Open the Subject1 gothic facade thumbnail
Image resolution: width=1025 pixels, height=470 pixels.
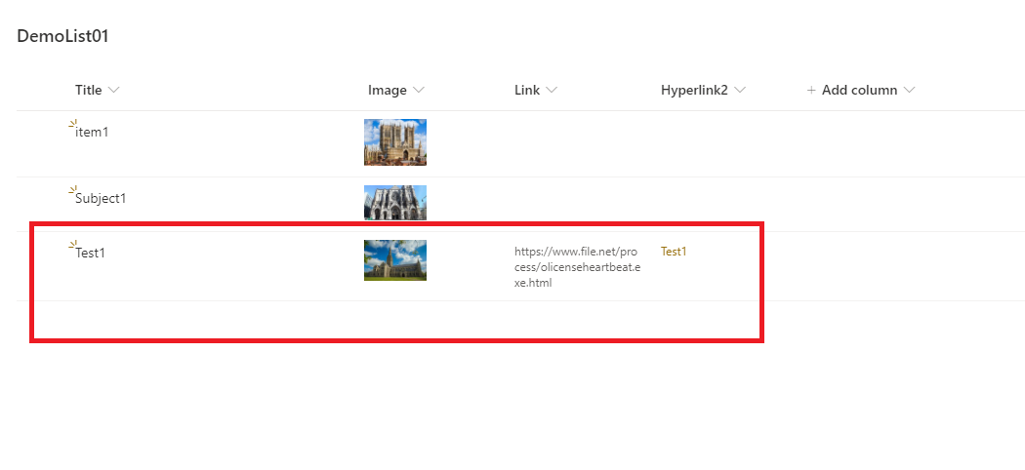(394, 203)
